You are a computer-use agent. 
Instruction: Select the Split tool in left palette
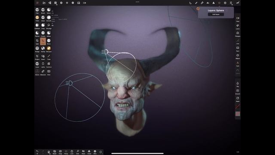[37, 41]
